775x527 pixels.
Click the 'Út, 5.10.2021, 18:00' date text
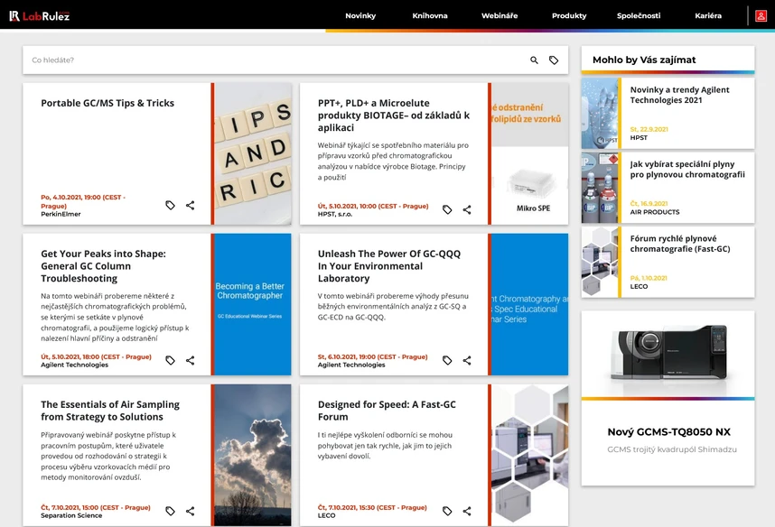(96, 356)
